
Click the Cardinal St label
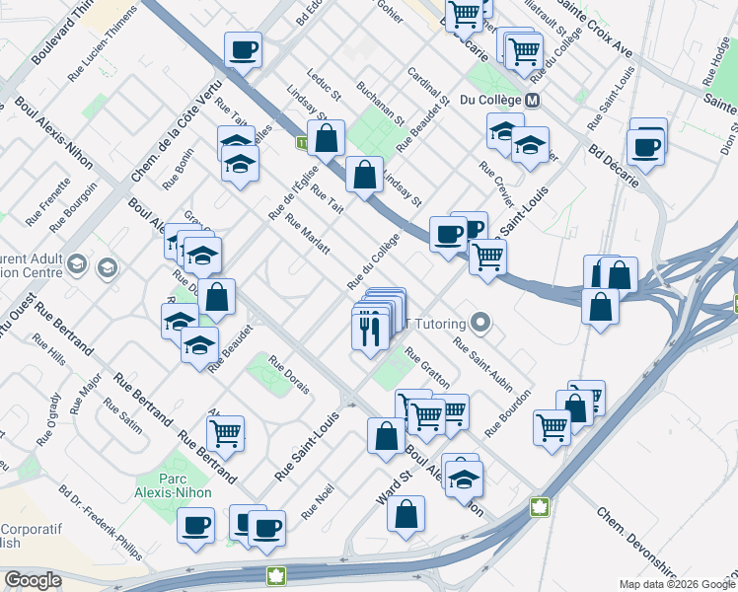tap(428, 87)
